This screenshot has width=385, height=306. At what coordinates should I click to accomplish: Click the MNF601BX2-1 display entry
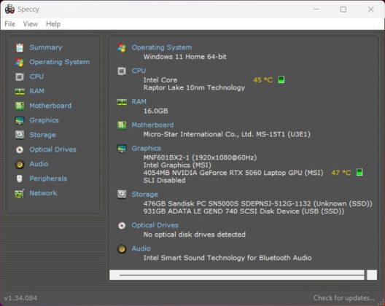(200, 157)
